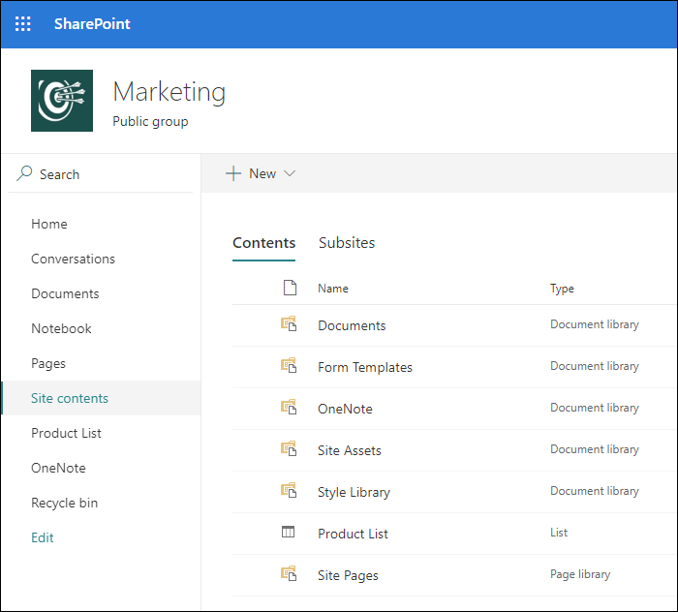Open Notebook in the left navigation
Image resolution: width=678 pixels, height=612 pixels.
pyautogui.click(x=61, y=328)
